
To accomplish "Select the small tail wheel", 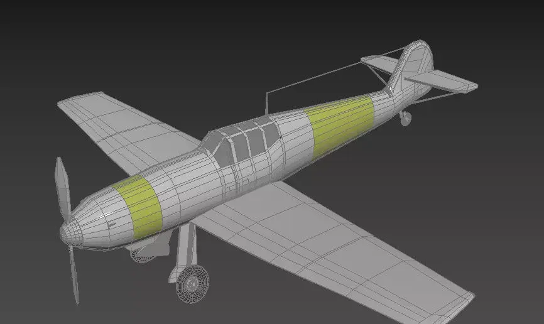I will (405, 119).
